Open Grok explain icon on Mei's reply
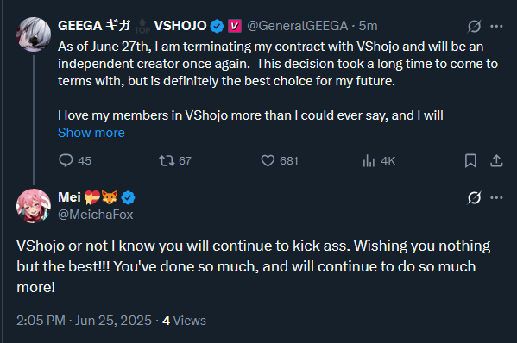This screenshot has height=343, width=517. pyautogui.click(x=474, y=197)
